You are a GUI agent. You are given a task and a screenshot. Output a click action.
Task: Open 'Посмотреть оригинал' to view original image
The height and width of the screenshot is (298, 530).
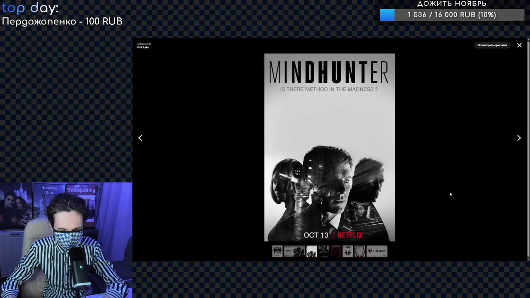pyautogui.click(x=492, y=45)
